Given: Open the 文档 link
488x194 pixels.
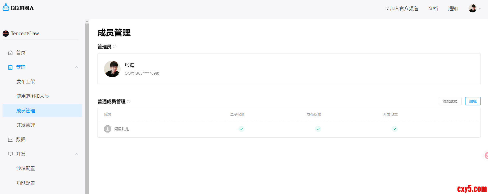Looking at the screenshot, I should (x=433, y=9).
